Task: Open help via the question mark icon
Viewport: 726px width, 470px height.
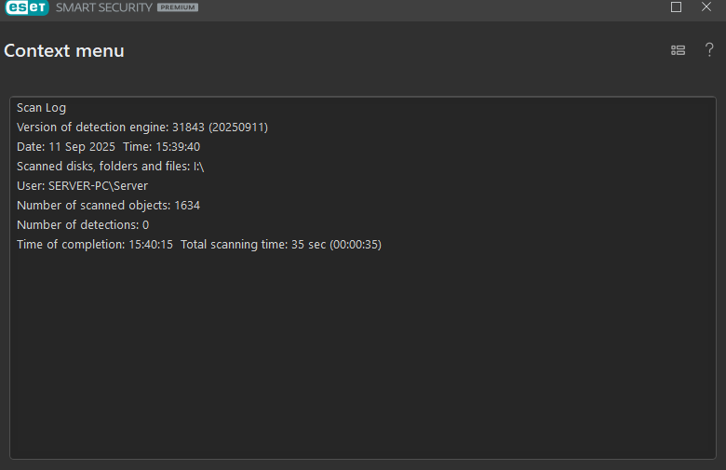Action: click(x=709, y=49)
